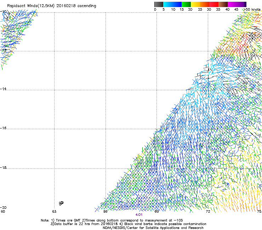
Task: Click the 'Times are GMT' note line
Action: tap(112, 220)
